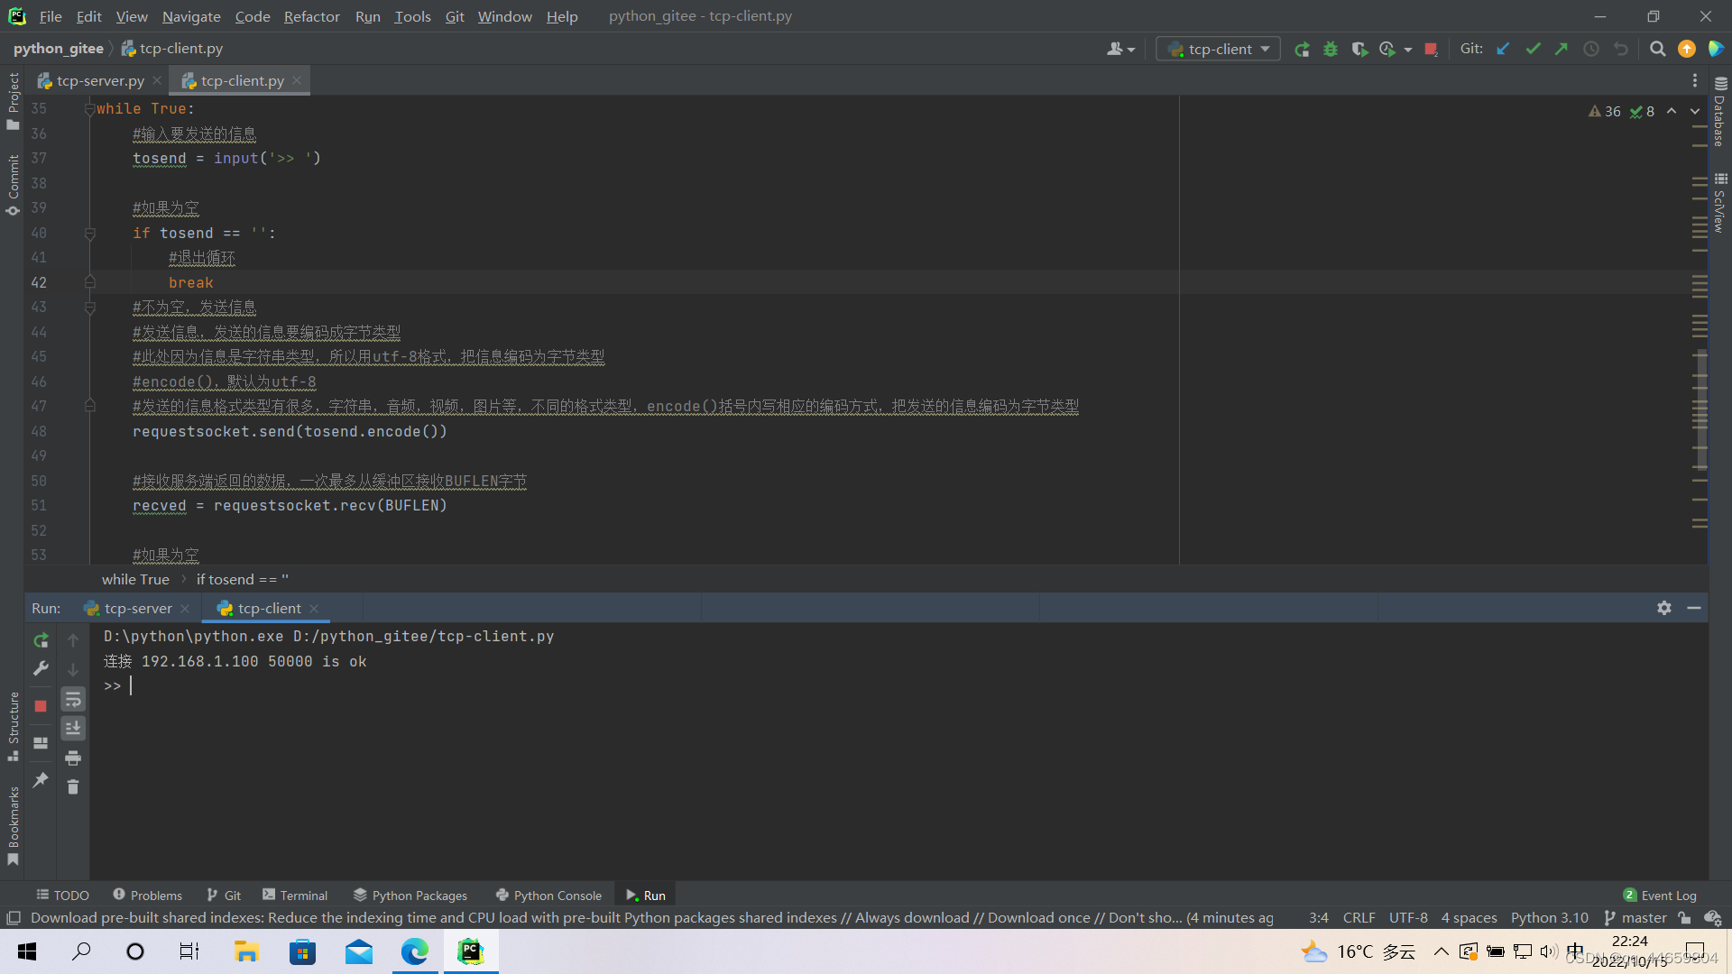Screen dimensions: 1732x974
Task: Start debugging with the Debug bug icon
Action: (1331, 50)
